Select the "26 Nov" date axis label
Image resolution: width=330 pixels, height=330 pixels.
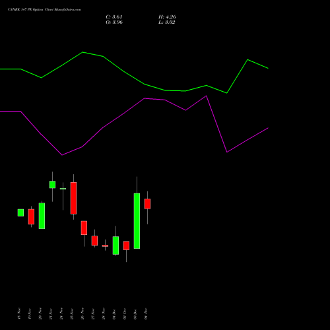pyautogui.click(x=82, y=313)
